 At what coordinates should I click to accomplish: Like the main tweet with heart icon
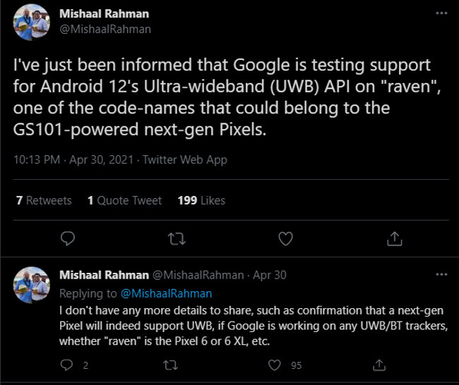click(x=285, y=239)
